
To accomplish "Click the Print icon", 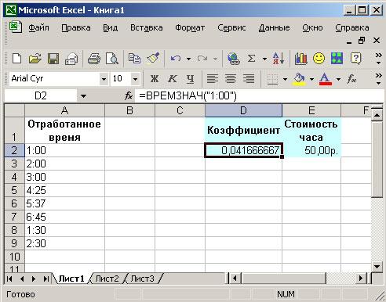I will (93, 59).
